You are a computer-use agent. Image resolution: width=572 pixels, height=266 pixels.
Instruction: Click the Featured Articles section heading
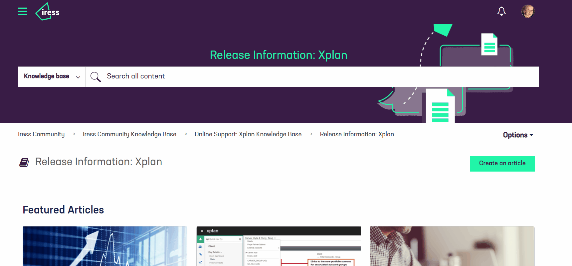(63, 210)
